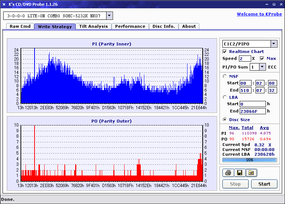Select the MSF radio button
Viewport: 285px width, 204px height.
pos(225,76)
